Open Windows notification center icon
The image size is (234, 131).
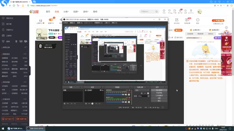coord(230,128)
